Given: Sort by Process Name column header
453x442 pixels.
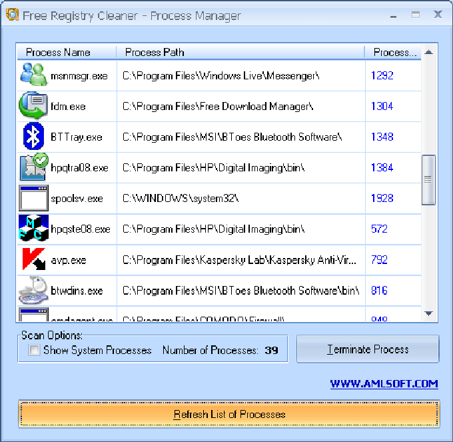Looking at the screenshot, I should [67, 52].
